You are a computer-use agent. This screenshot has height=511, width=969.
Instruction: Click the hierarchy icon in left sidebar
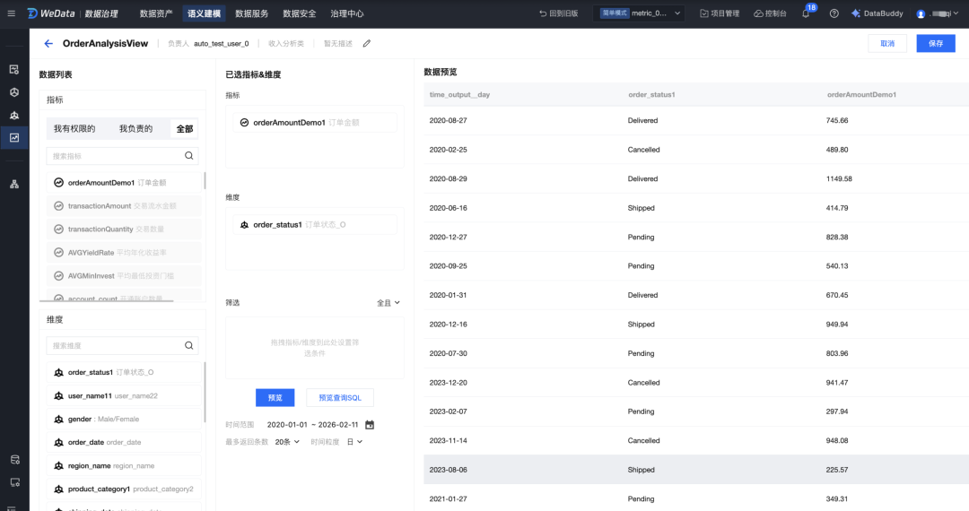click(x=14, y=184)
